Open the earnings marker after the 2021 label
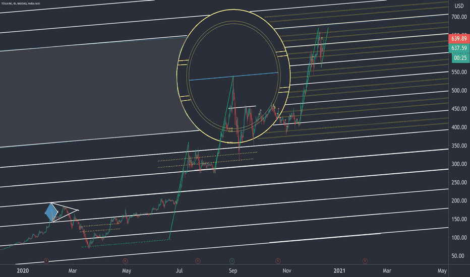 pos(365,261)
